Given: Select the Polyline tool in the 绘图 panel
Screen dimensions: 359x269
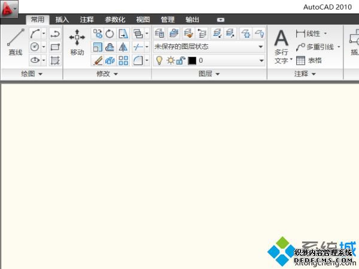Looking at the screenshot, I should point(55,34).
